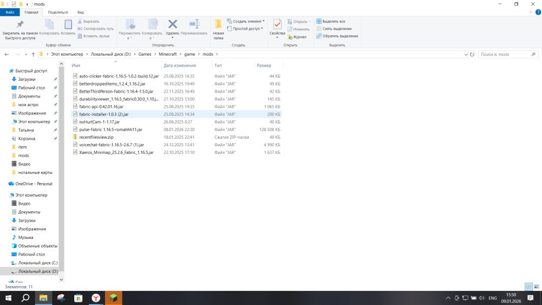Open recent locations dropdown arrow
Screen dimensions: 542x305
25,54
